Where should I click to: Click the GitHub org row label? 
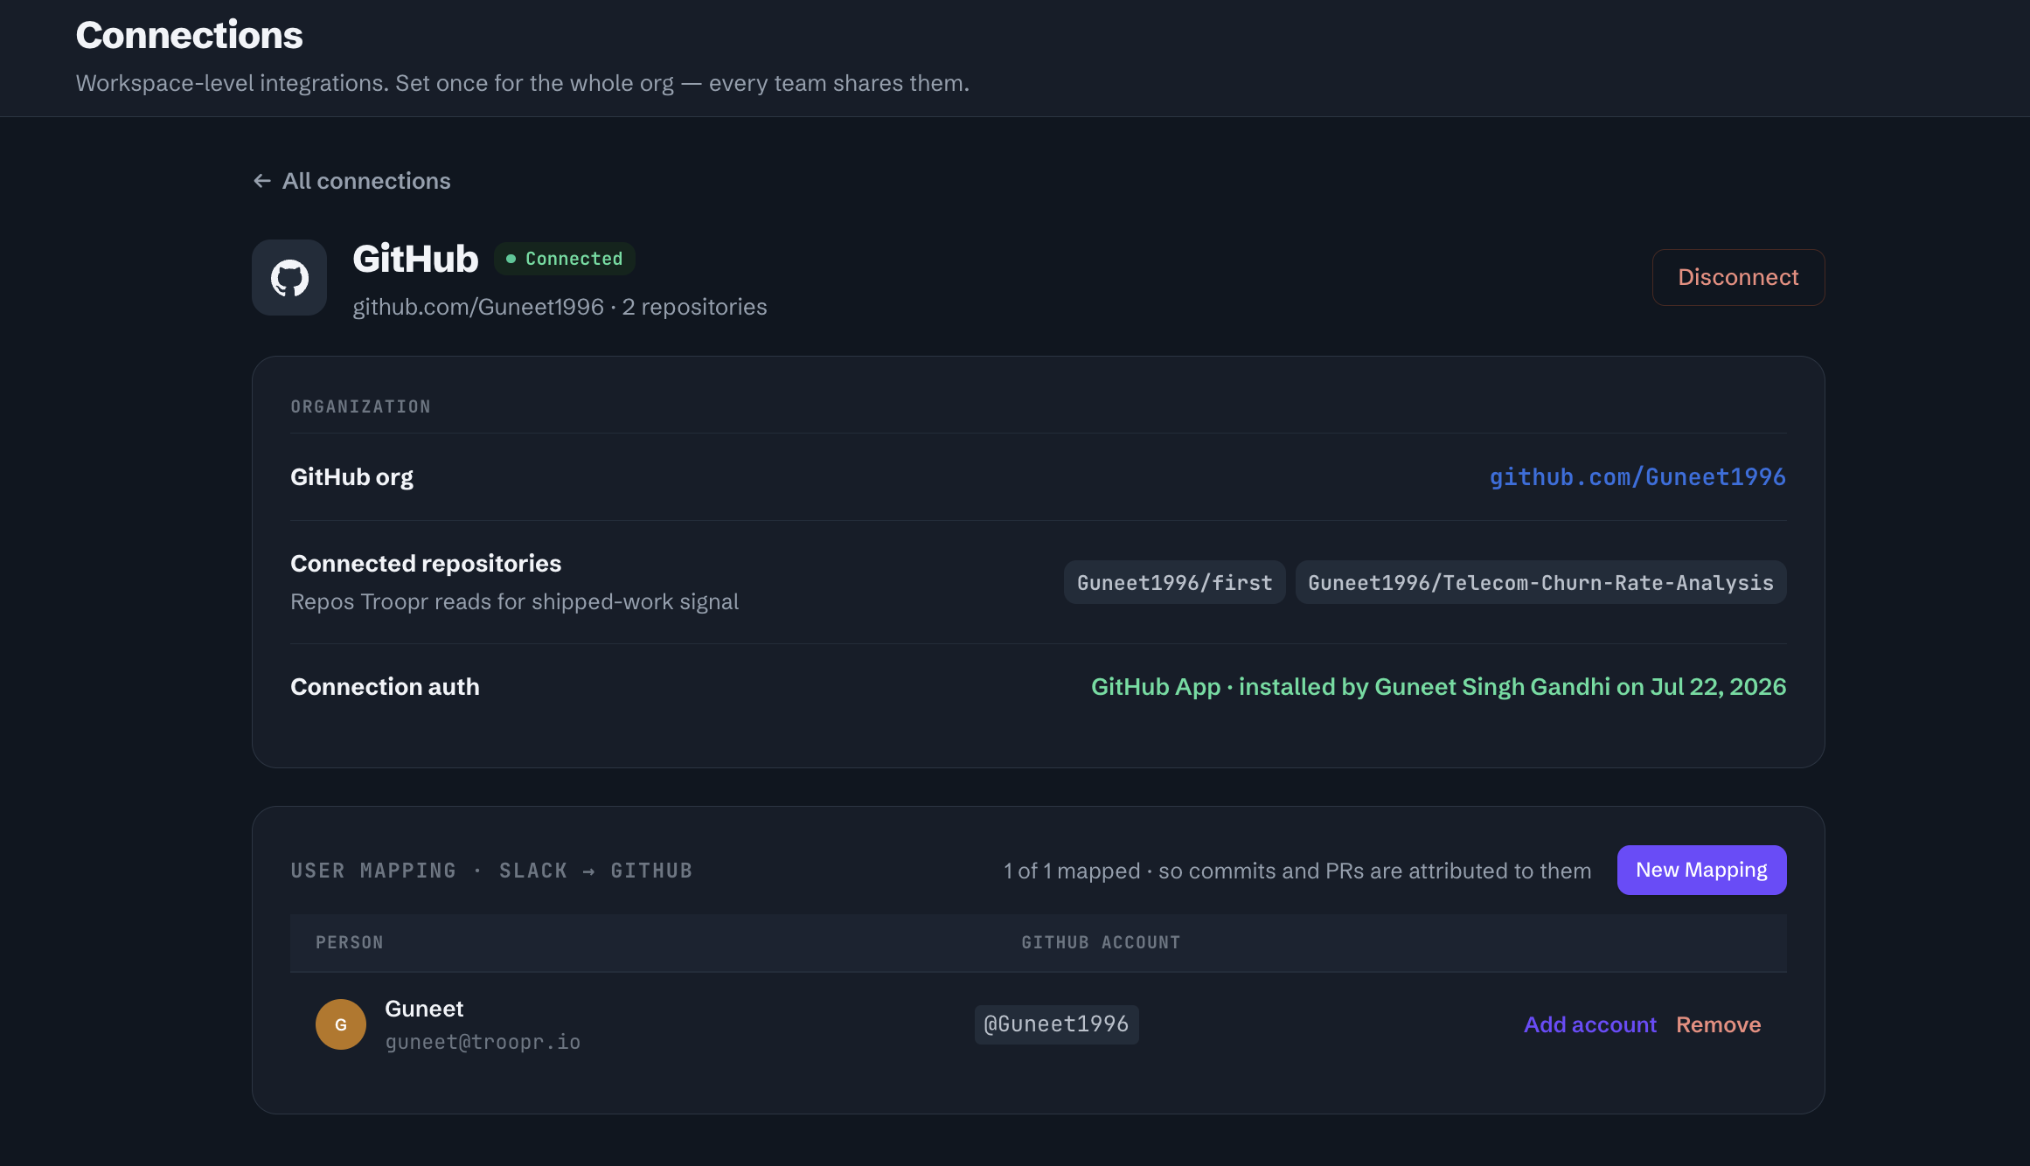click(x=351, y=477)
